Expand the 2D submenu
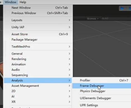Viewport: 131px width, 108px height. coord(38,91)
